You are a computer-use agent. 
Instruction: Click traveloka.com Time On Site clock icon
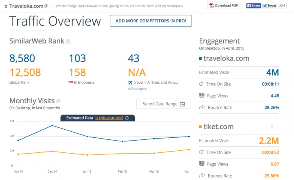201,84
